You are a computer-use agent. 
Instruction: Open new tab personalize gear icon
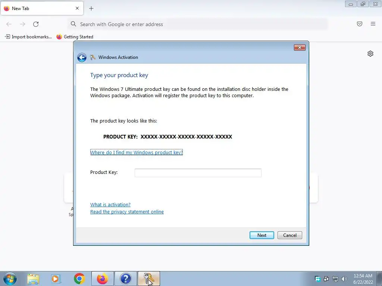[x=370, y=54]
